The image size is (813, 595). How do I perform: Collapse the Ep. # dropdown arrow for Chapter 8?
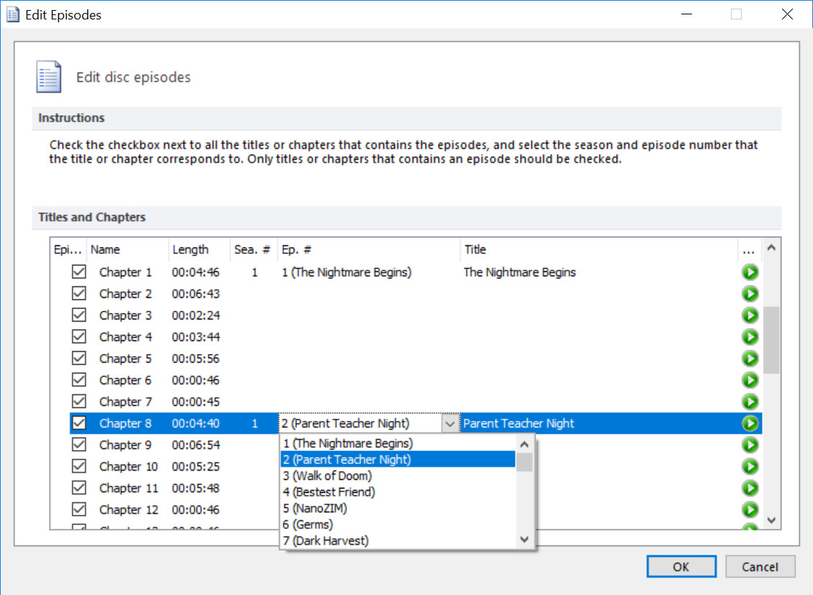450,424
